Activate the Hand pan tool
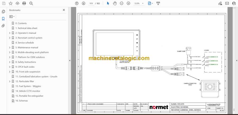The width and height of the screenshot is (238, 115). 115,3
